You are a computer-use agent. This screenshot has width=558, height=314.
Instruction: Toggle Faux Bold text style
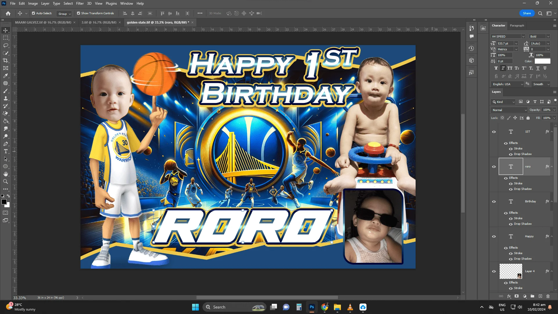[x=496, y=68]
